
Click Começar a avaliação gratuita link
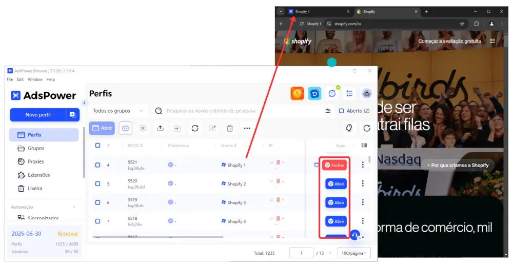[449, 41]
